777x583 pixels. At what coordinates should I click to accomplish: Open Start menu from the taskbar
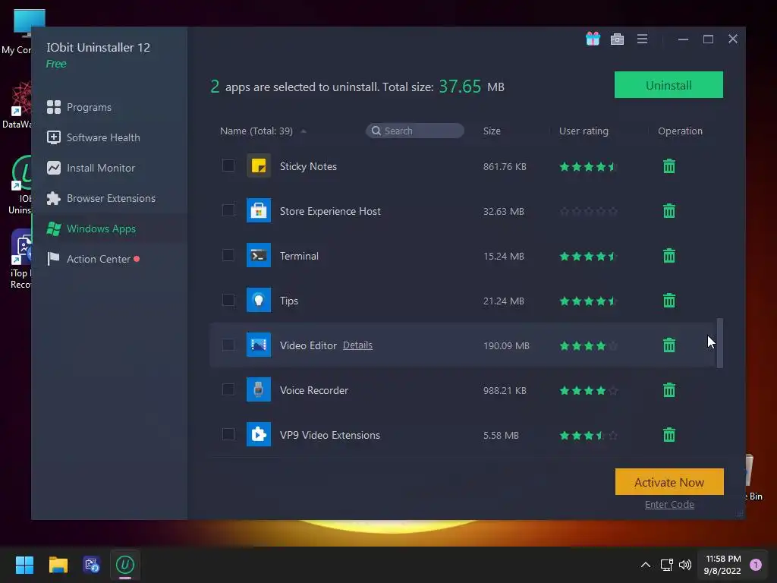[24, 565]
